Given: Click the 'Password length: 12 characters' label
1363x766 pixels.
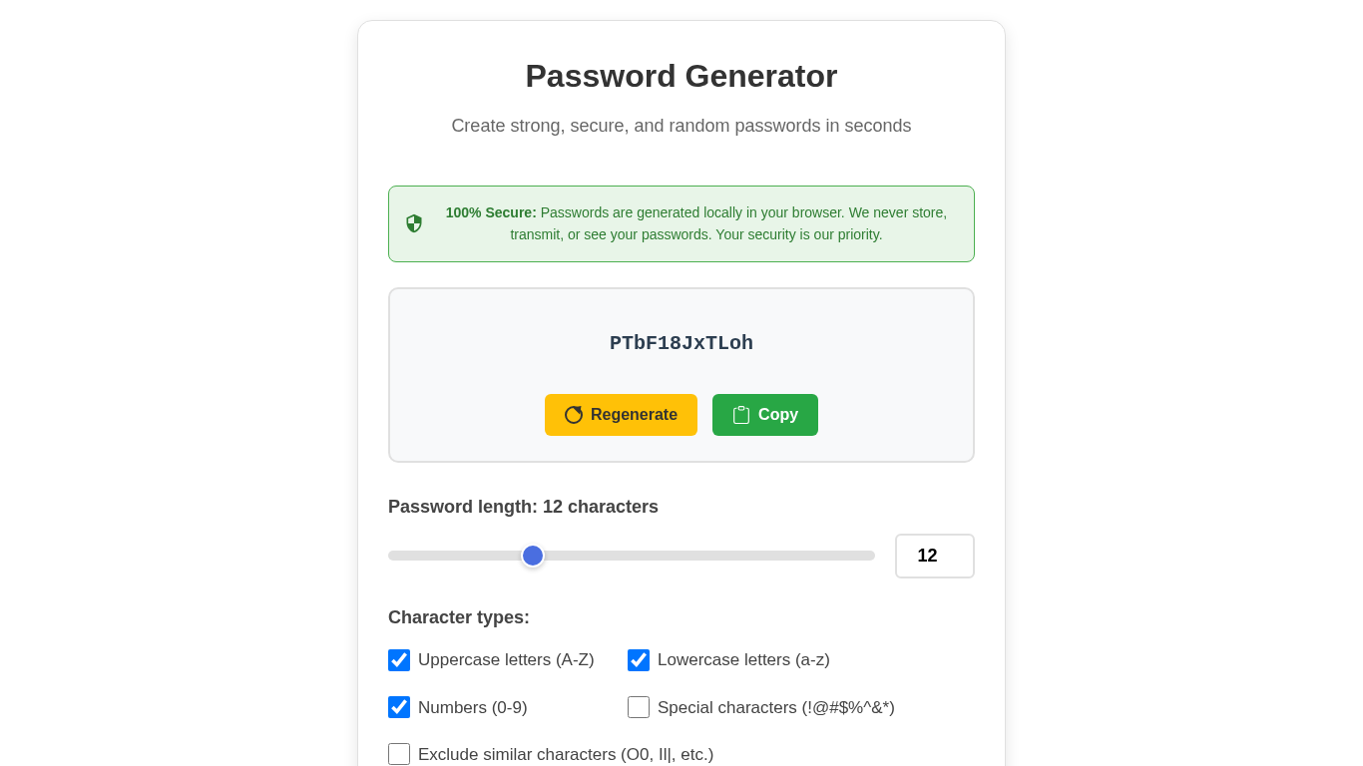Looking at the screenshot, I should pyautogui.click(x=523, y=507).
